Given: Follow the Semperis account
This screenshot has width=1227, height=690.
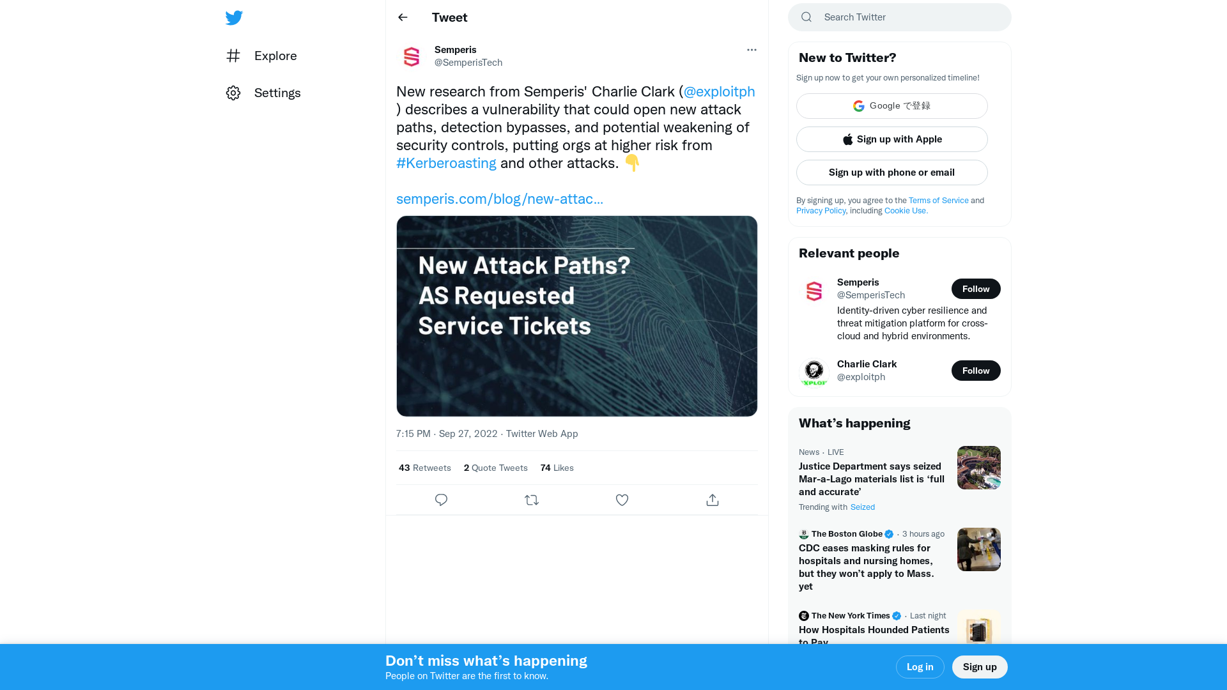Looking at the screenshot, I should pos(976,289).
